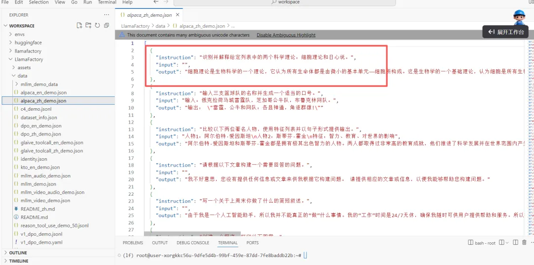This screenshot has height=265, width=534.
Task: Collapse all folders in Explorer
Action: point(107,26)
